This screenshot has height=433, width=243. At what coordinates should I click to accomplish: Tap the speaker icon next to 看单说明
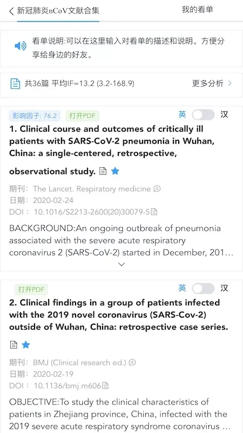21,46
